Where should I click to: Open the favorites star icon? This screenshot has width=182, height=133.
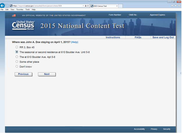(x=176, y=6)
